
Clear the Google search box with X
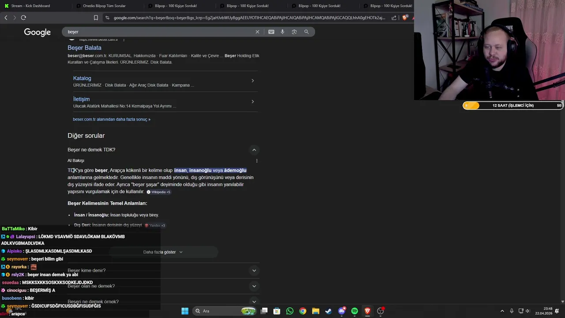click(257, 32)
